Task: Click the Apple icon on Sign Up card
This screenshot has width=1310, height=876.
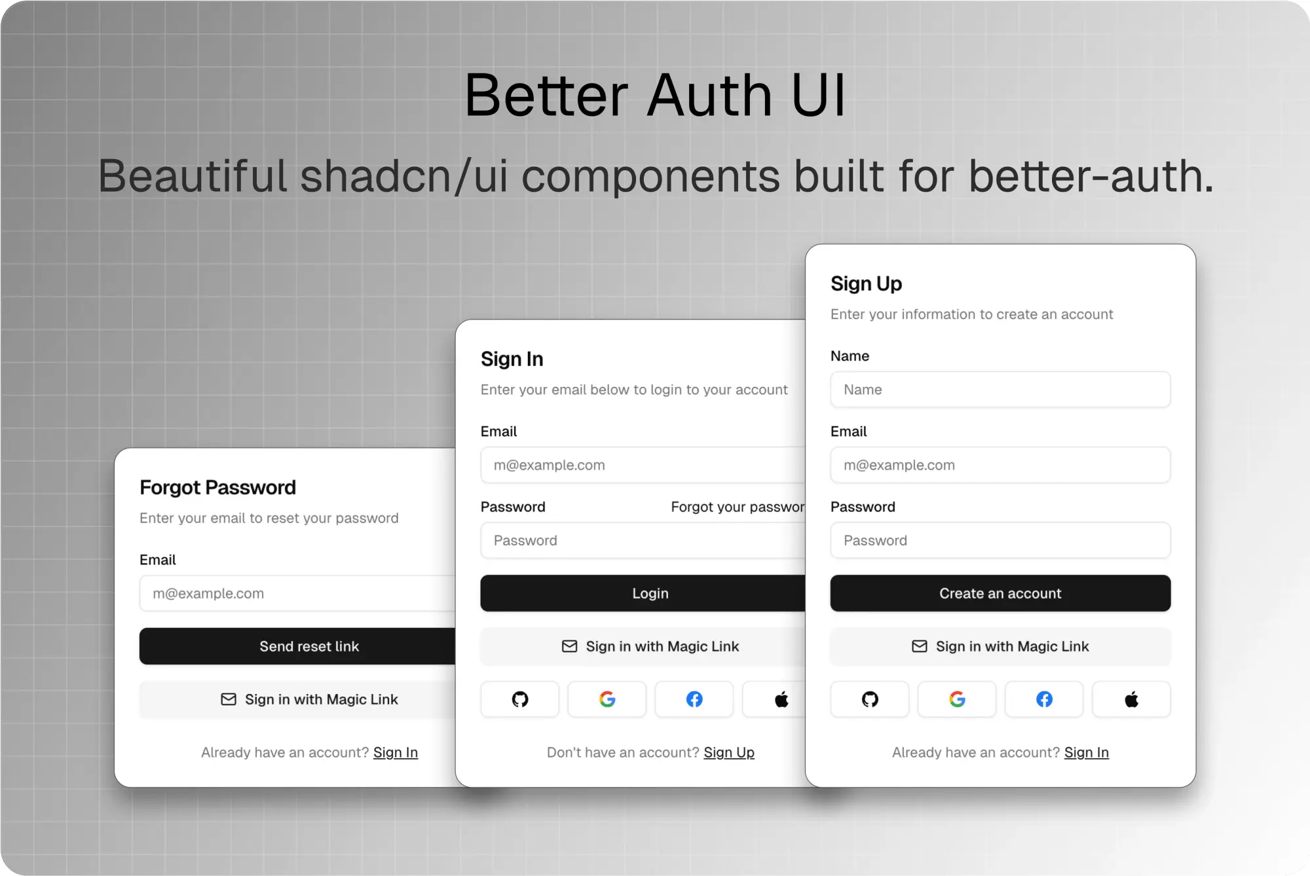Action: [1131, 699]
